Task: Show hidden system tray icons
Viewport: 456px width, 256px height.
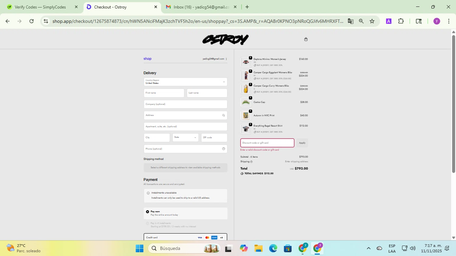Action: (368, 248)
